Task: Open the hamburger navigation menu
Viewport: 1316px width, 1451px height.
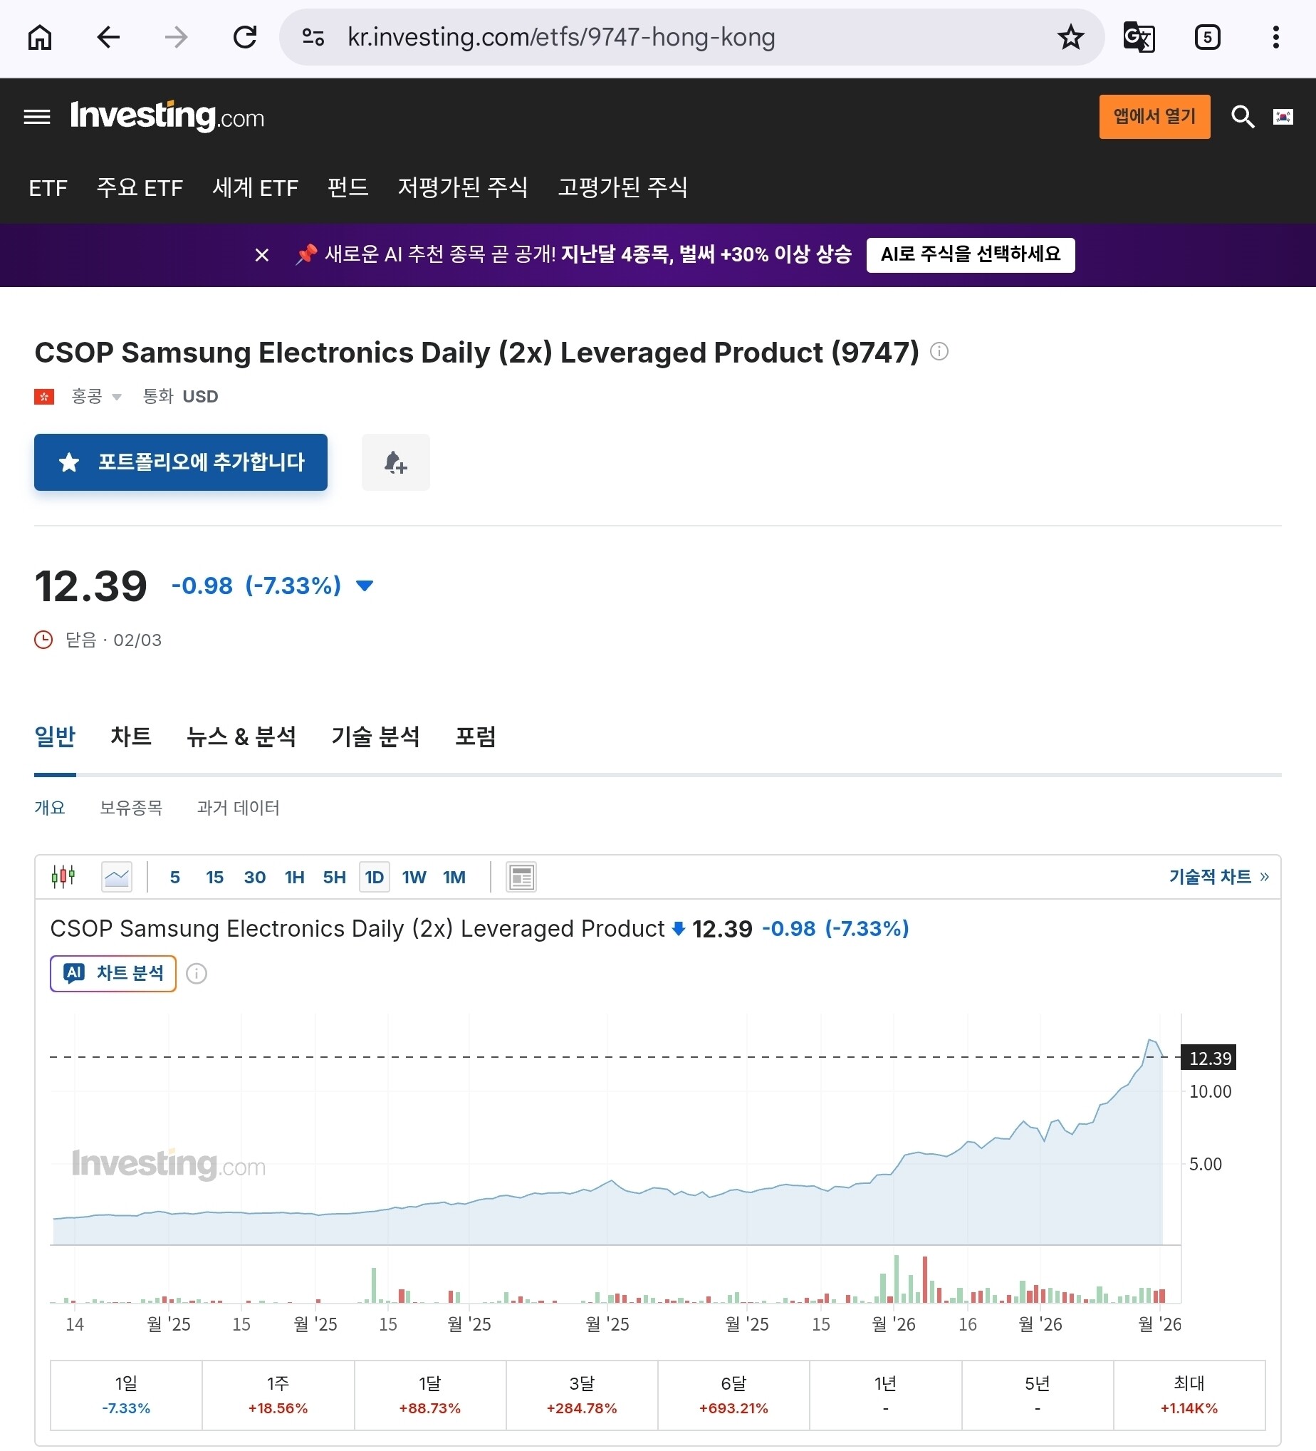Action: pyautogui.click(x=37, y=117)
